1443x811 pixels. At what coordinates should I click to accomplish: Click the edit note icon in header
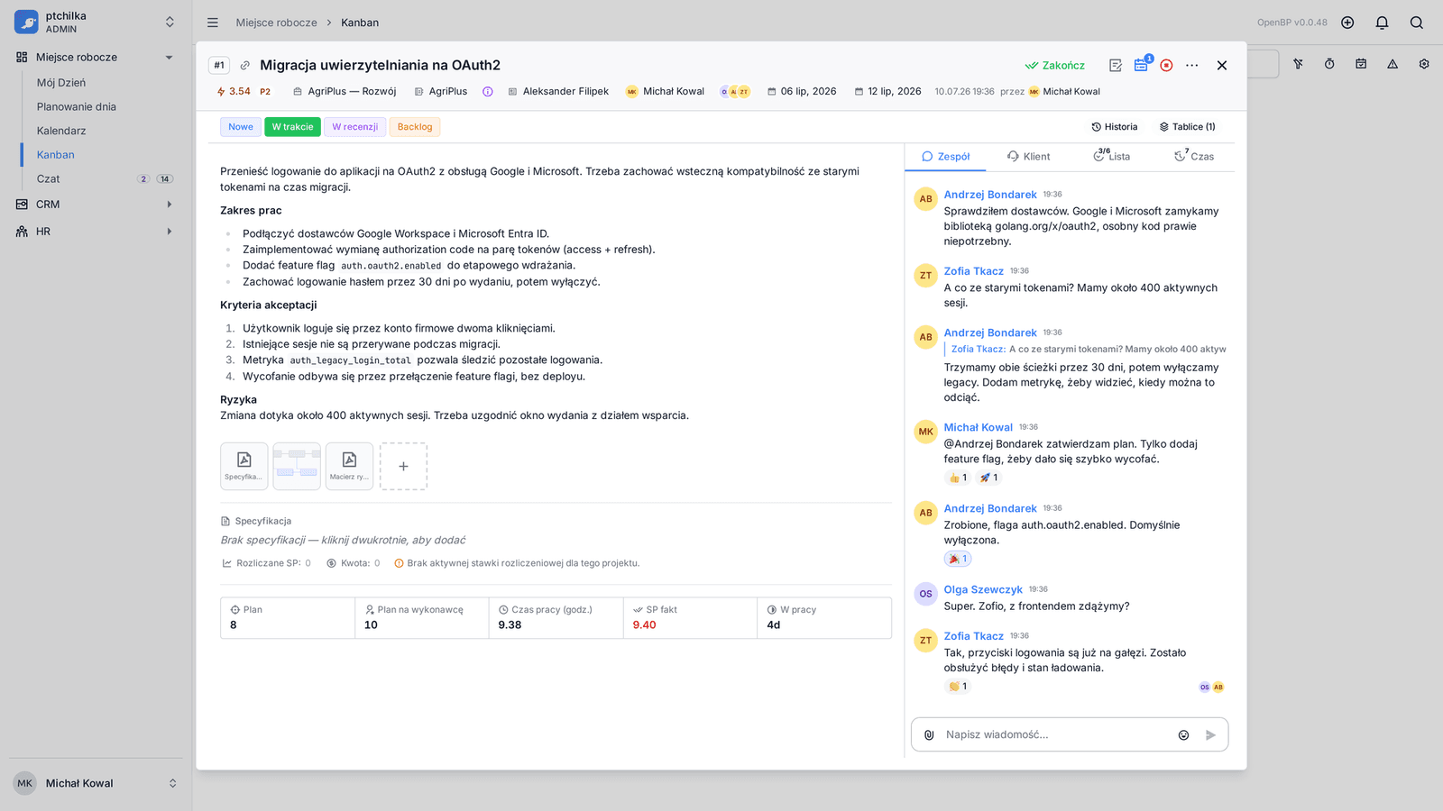[x=1116, y=65]
